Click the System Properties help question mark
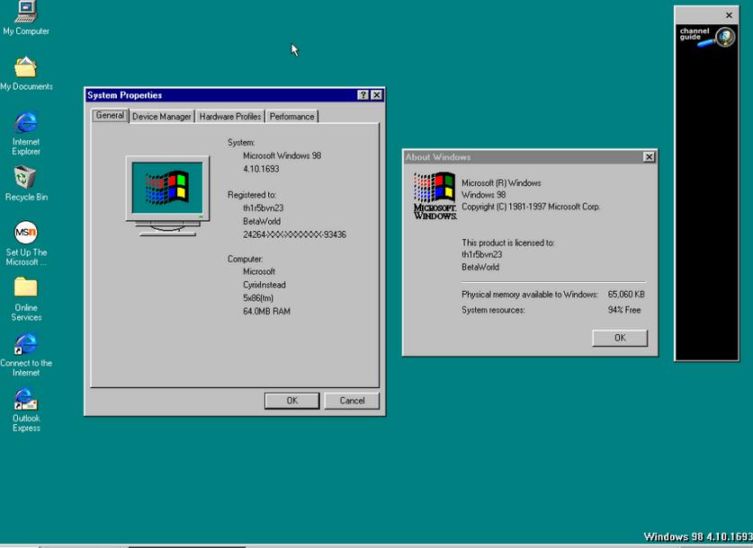The height and width of the screenshot is (548, 753). pyautogui.click(x=363, y=94)
